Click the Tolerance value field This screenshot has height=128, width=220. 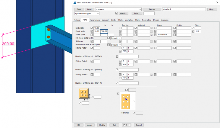[x=140, y=113]
